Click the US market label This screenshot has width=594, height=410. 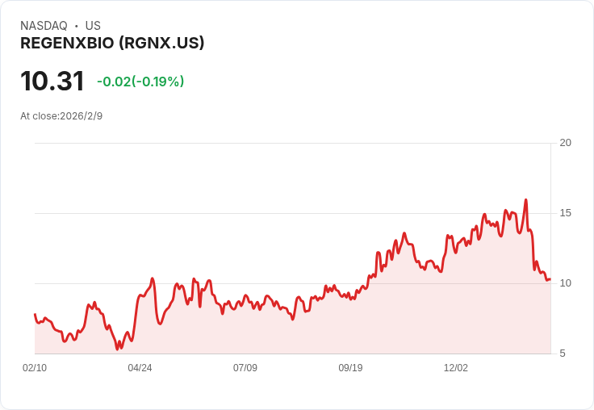pos(93,26)
